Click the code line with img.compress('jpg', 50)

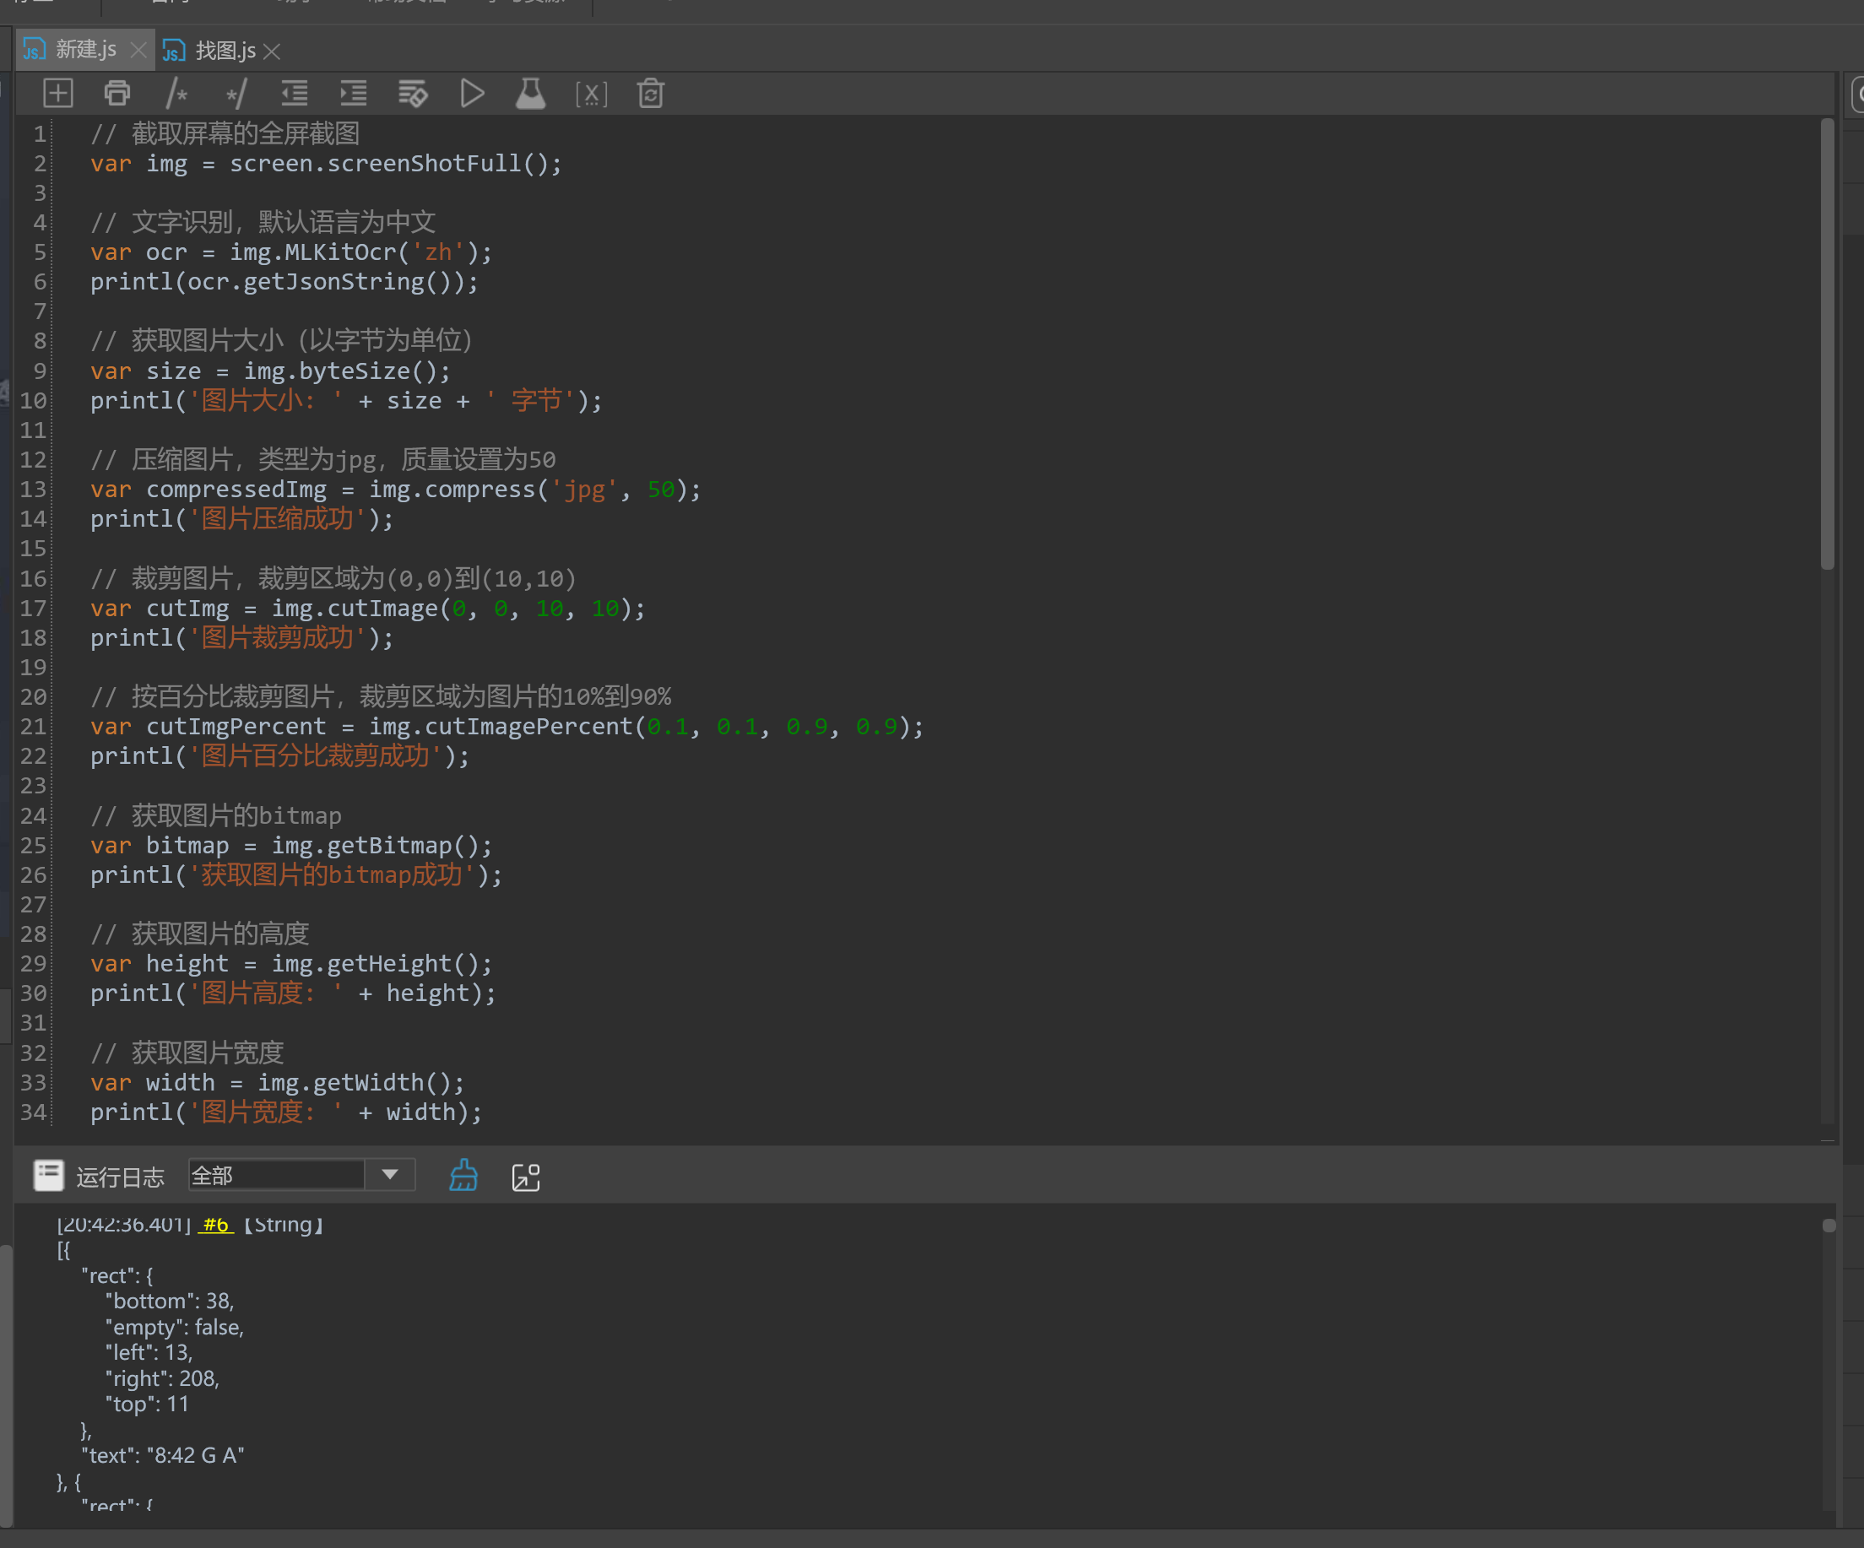click(396, 490)
